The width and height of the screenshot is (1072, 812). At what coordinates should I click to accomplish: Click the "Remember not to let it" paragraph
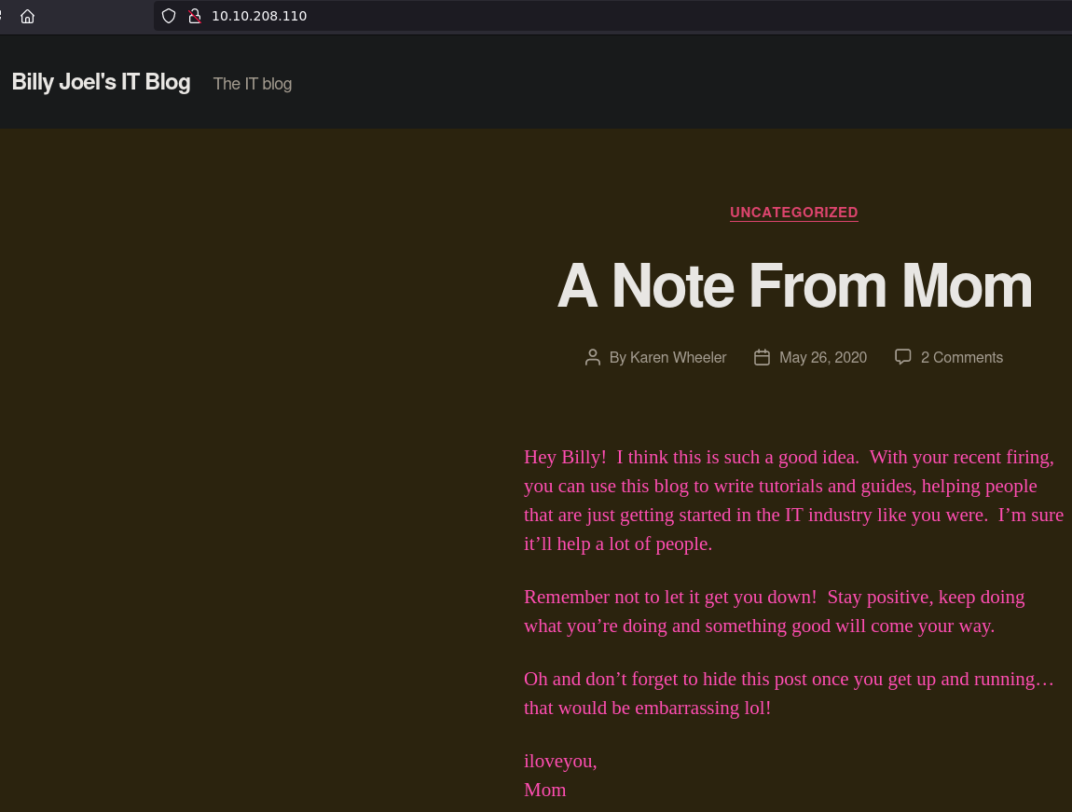tap(774, 611)
